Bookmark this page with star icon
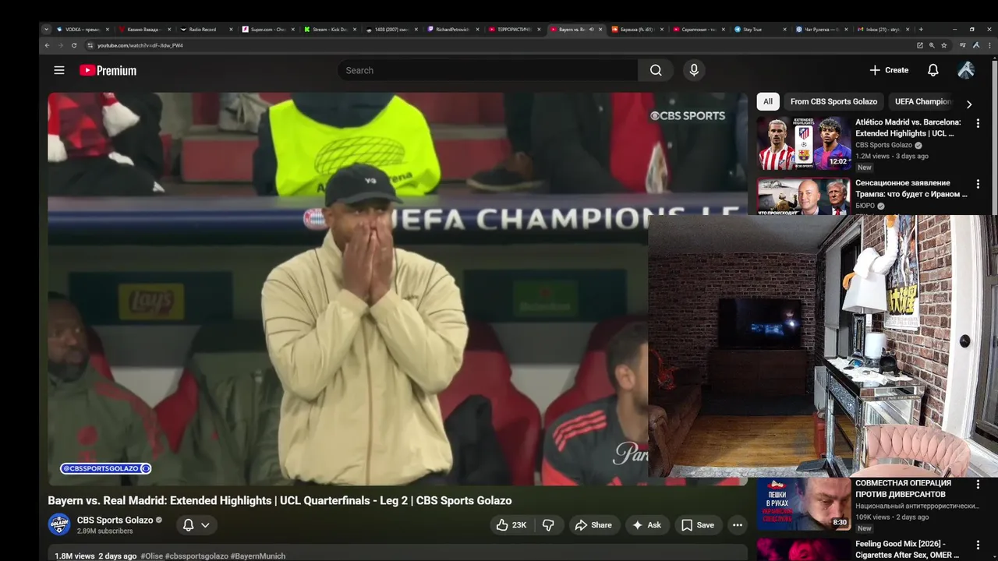The width and height of the screenshot is (998, 561). click(943, 45)
